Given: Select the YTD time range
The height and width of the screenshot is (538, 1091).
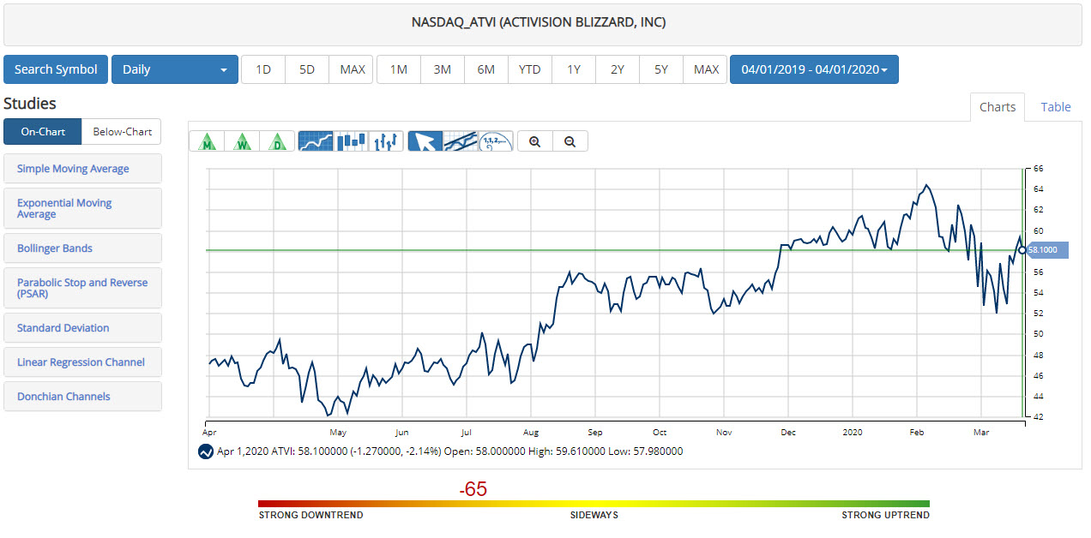Looking at the screenshot, I should pyautogui.click(x=530, y=69).
